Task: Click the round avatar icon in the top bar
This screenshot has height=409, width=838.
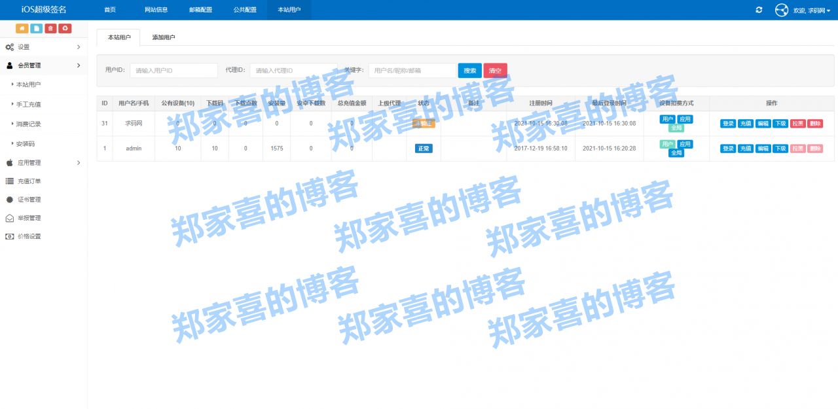Action: coord(782,10)
